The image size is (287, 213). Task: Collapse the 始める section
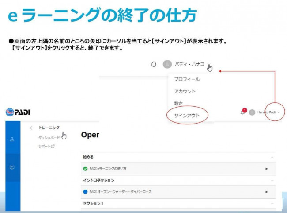[x=272, y=157]
